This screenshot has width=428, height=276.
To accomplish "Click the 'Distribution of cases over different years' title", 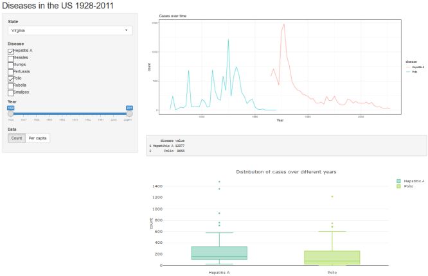I will point(286,172).
